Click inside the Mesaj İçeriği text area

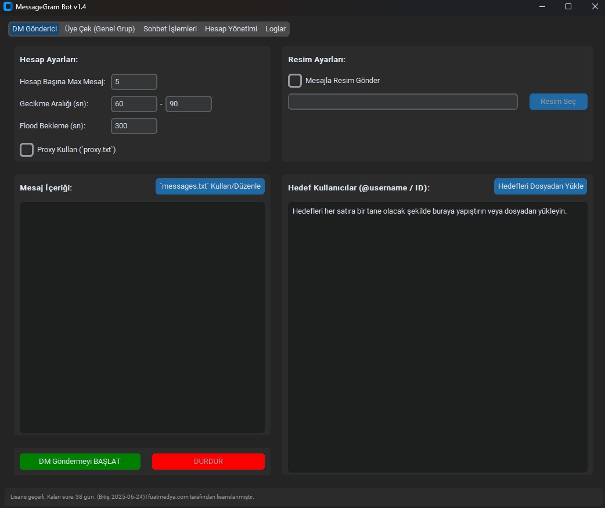[142, 317]
